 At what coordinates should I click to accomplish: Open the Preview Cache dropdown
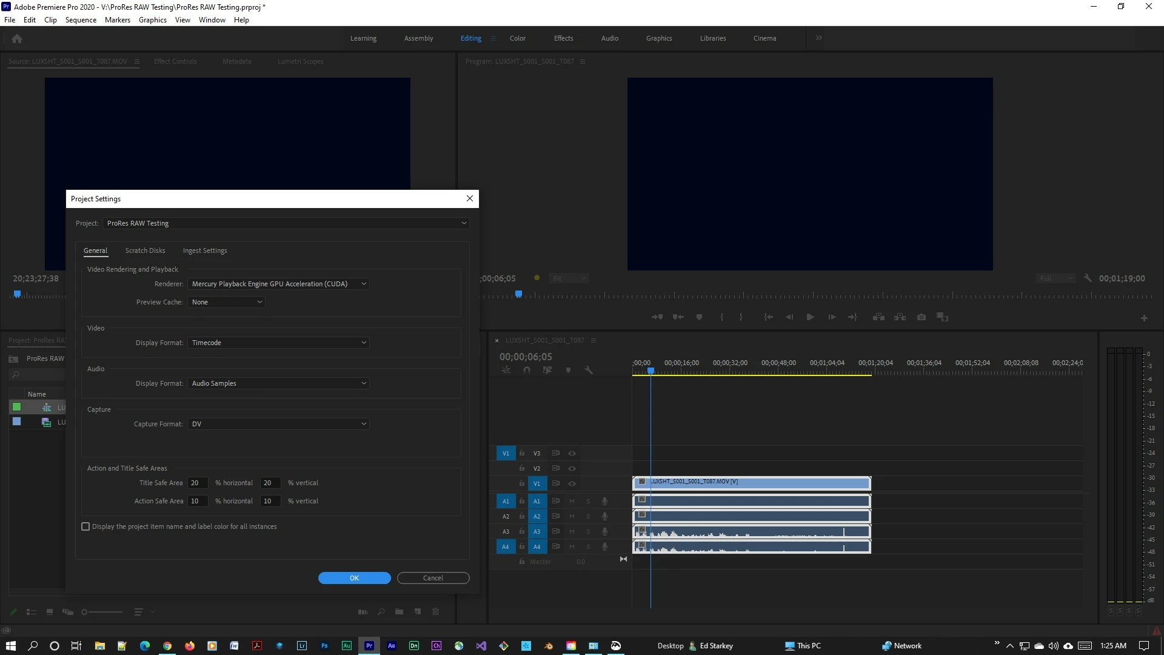pos(226,302)
